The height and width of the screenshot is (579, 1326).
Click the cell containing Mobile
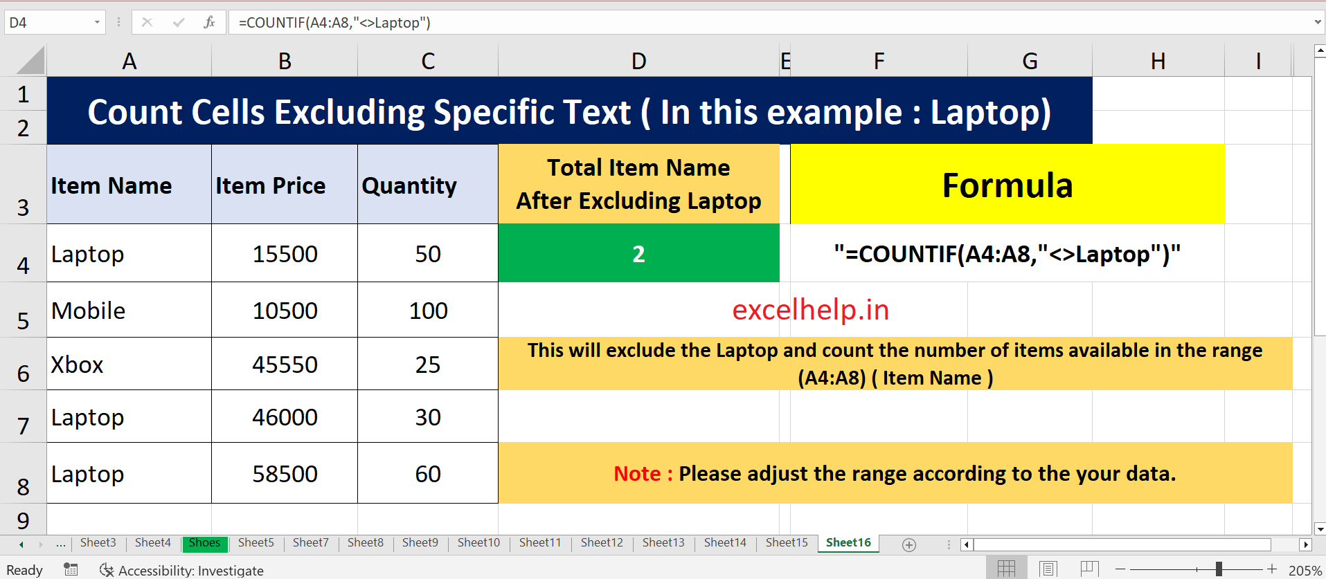[x=129, y=310]
